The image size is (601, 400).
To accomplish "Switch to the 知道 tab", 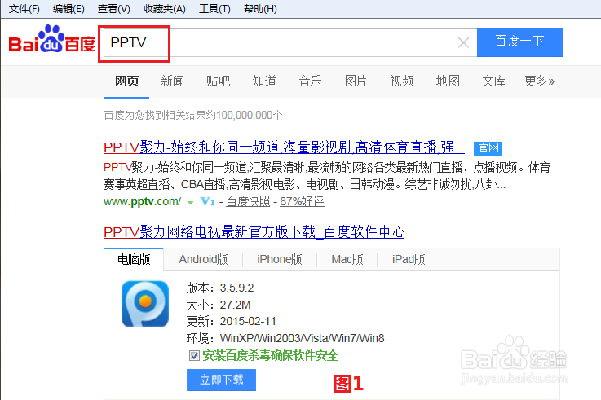I will 264,81.
